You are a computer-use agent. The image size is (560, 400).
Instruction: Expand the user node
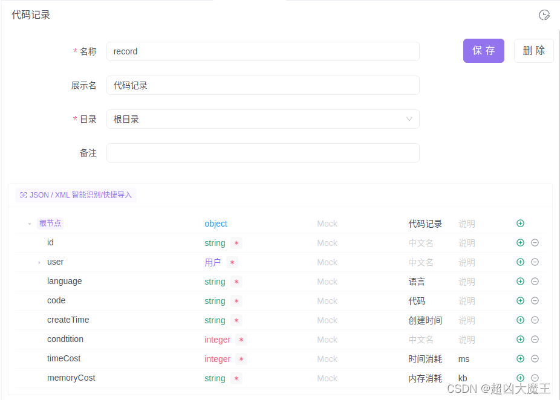(x=38, y=262)
